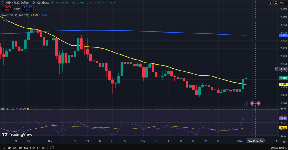
Task: Open timezone menu at 09:52:10 UTC
Action: 279,148
